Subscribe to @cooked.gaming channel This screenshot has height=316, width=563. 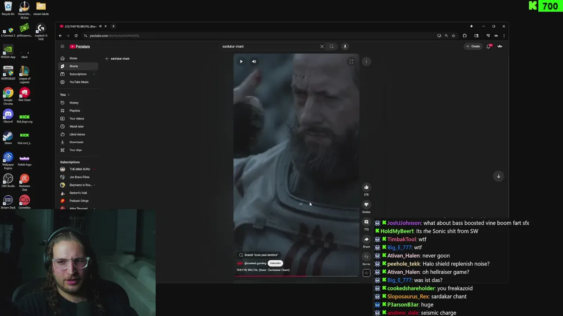(x=275, y=263)
